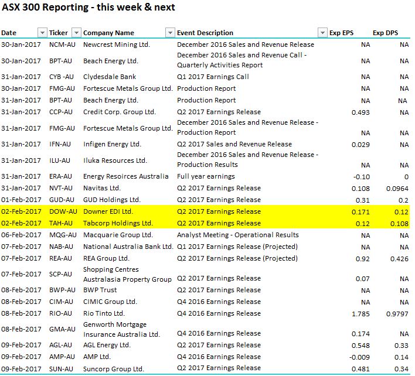Click the MQG-AU ticker cell
The image size is (415, 376).
point(63,235)
